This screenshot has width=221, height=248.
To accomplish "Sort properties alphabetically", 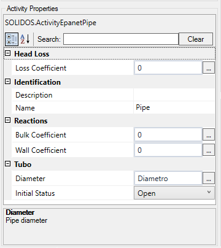I will click(25, 39).
